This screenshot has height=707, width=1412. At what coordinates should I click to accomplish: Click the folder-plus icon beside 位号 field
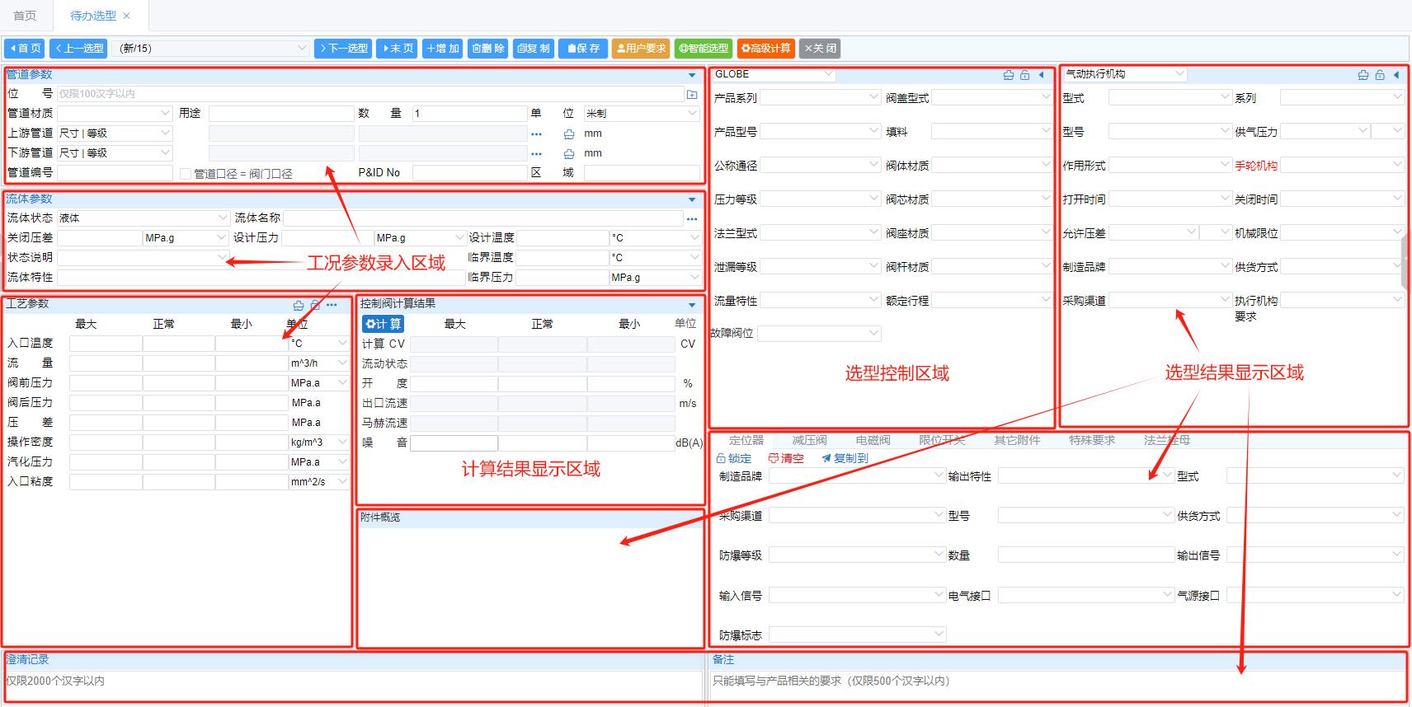tap(692, 94)
